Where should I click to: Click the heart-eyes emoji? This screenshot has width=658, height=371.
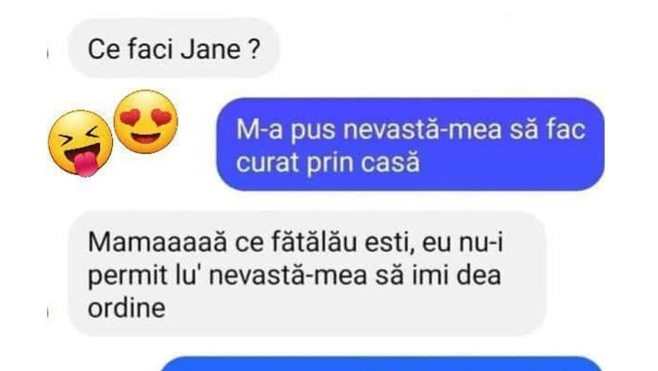(x=146, y=121)
